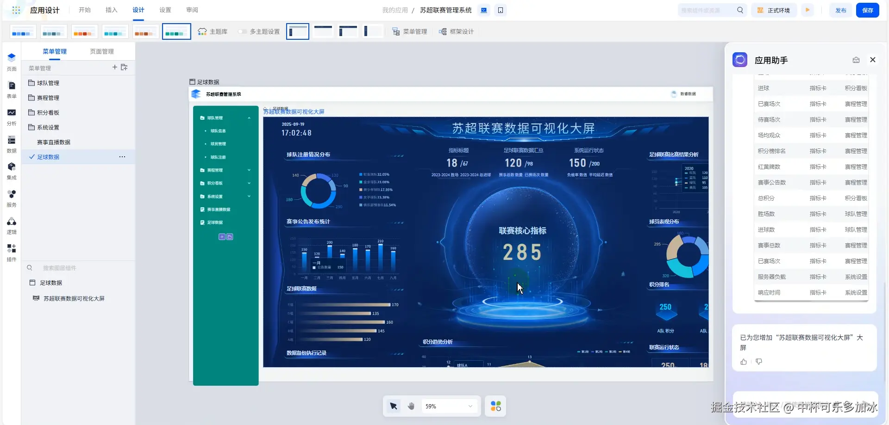Open 框架设计 in the design toolbar

tap(457, 31)
